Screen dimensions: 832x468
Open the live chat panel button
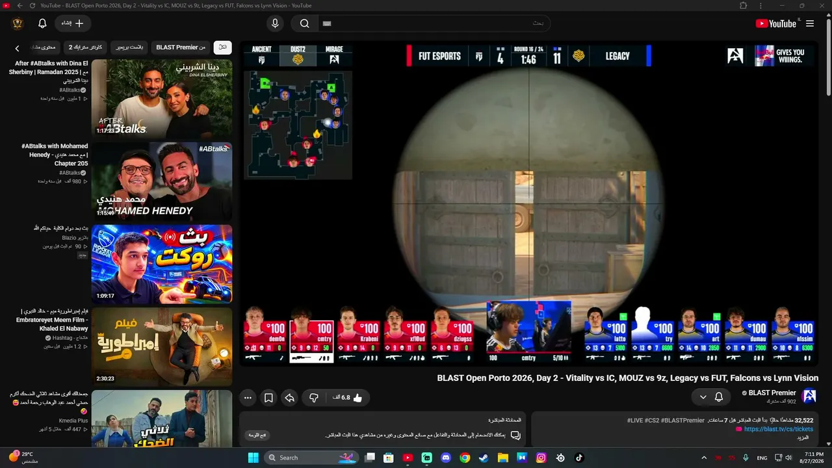pos(257,435)
